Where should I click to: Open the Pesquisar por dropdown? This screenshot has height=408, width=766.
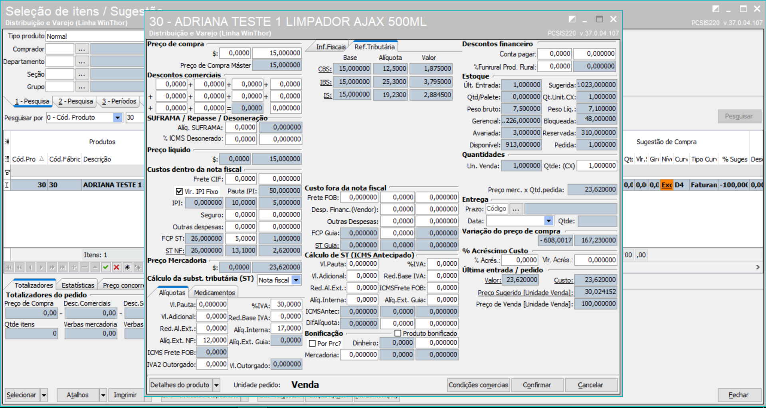coord(117,117)
